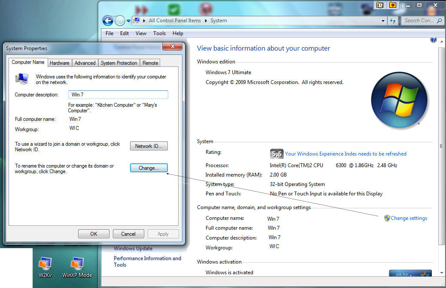
Task: Click the Apply button in System Properties
Action: click(x=163, y=234)
